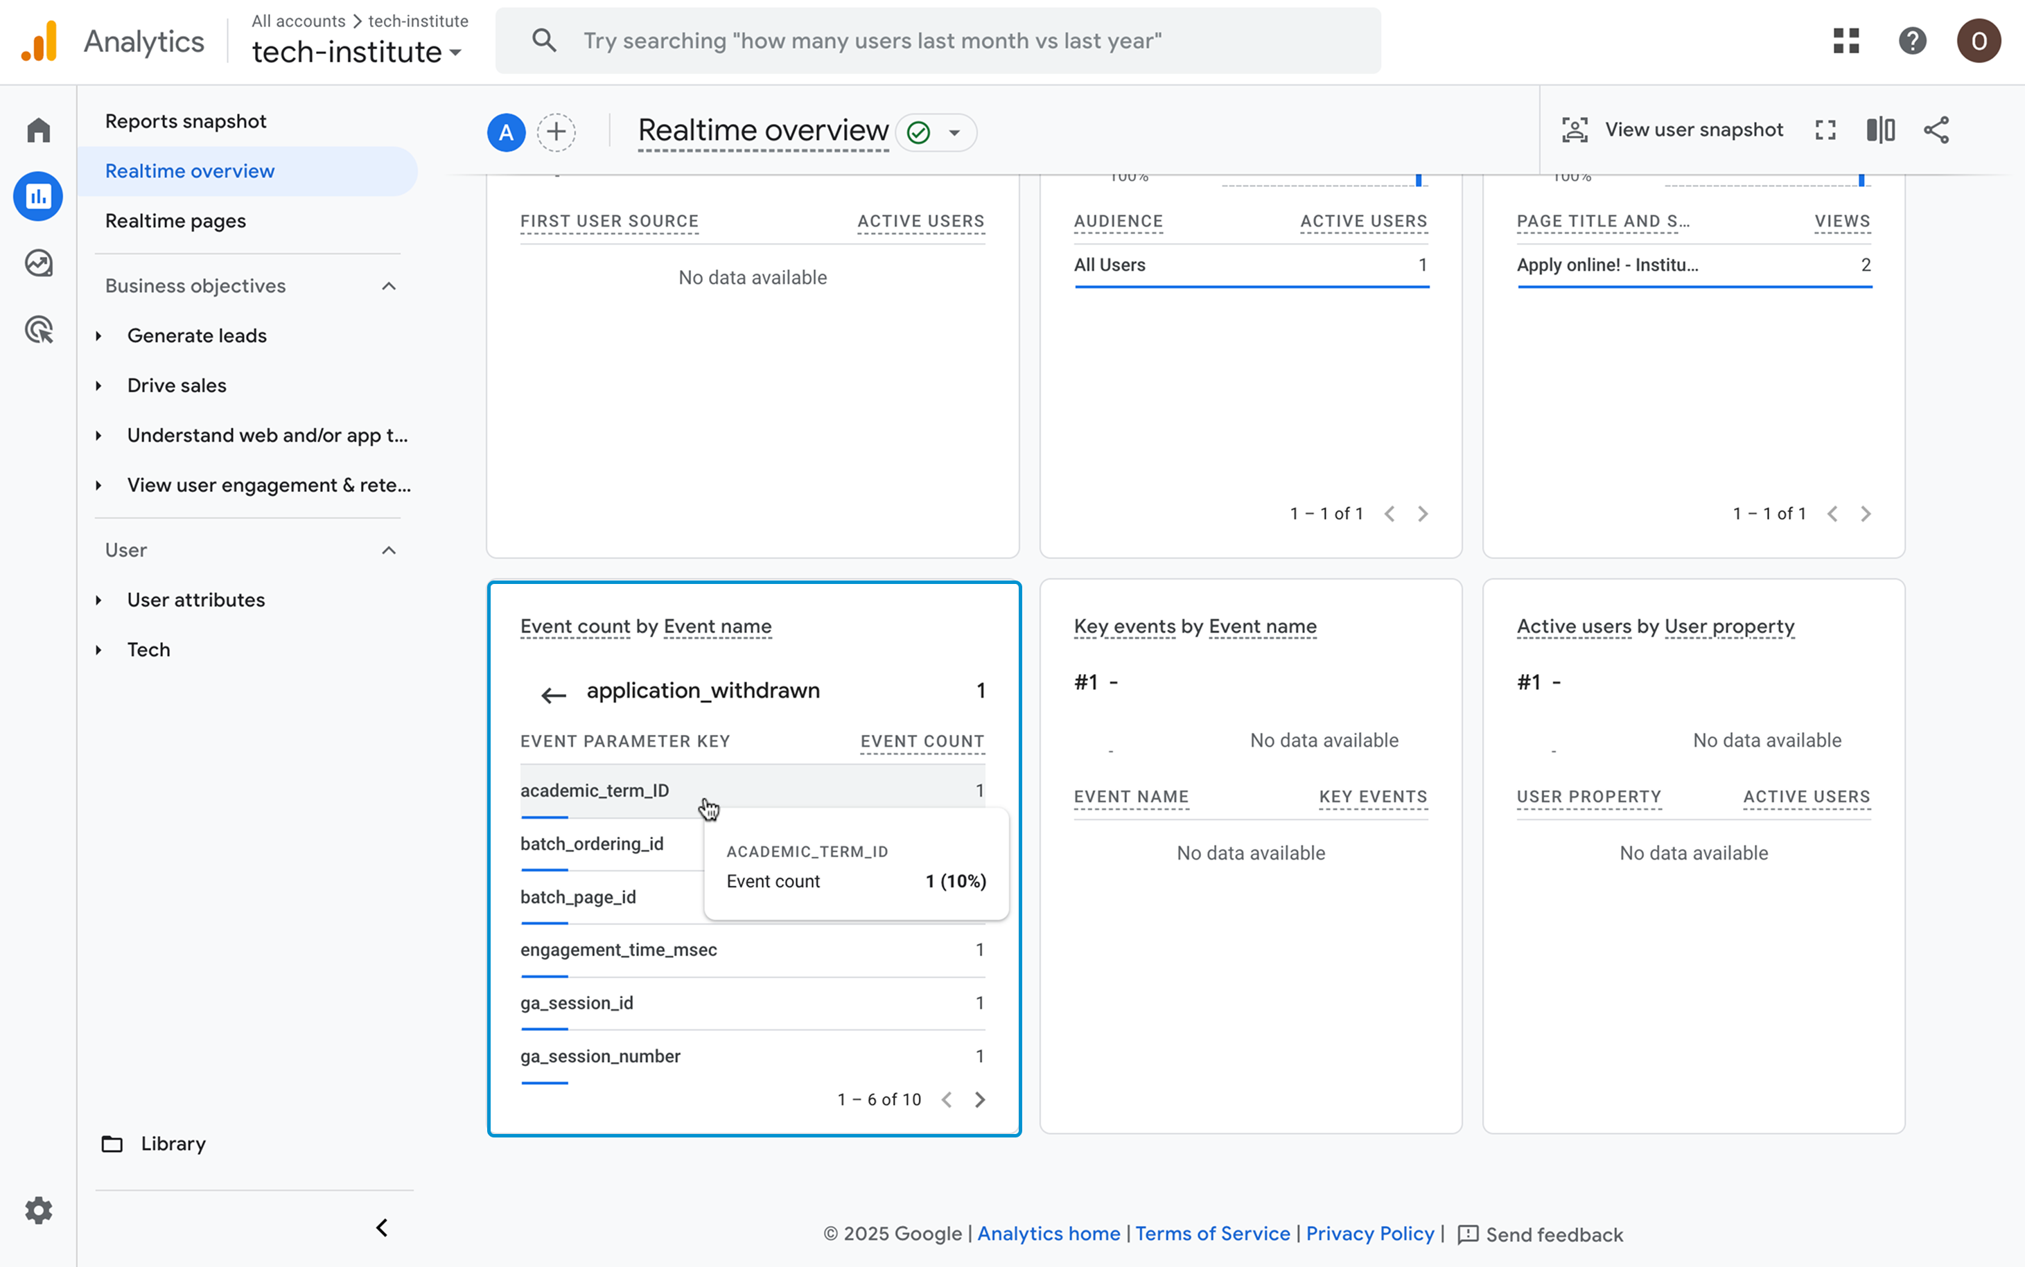Viewport: 2025px width, 1267px height.
Task: Click the Google Analytics logo
Action: coord(40,41)
